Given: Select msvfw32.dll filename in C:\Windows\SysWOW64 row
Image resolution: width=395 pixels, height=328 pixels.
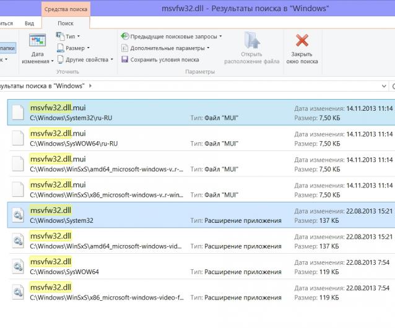Looking at the screenshot, I should [x=51, y=262].
